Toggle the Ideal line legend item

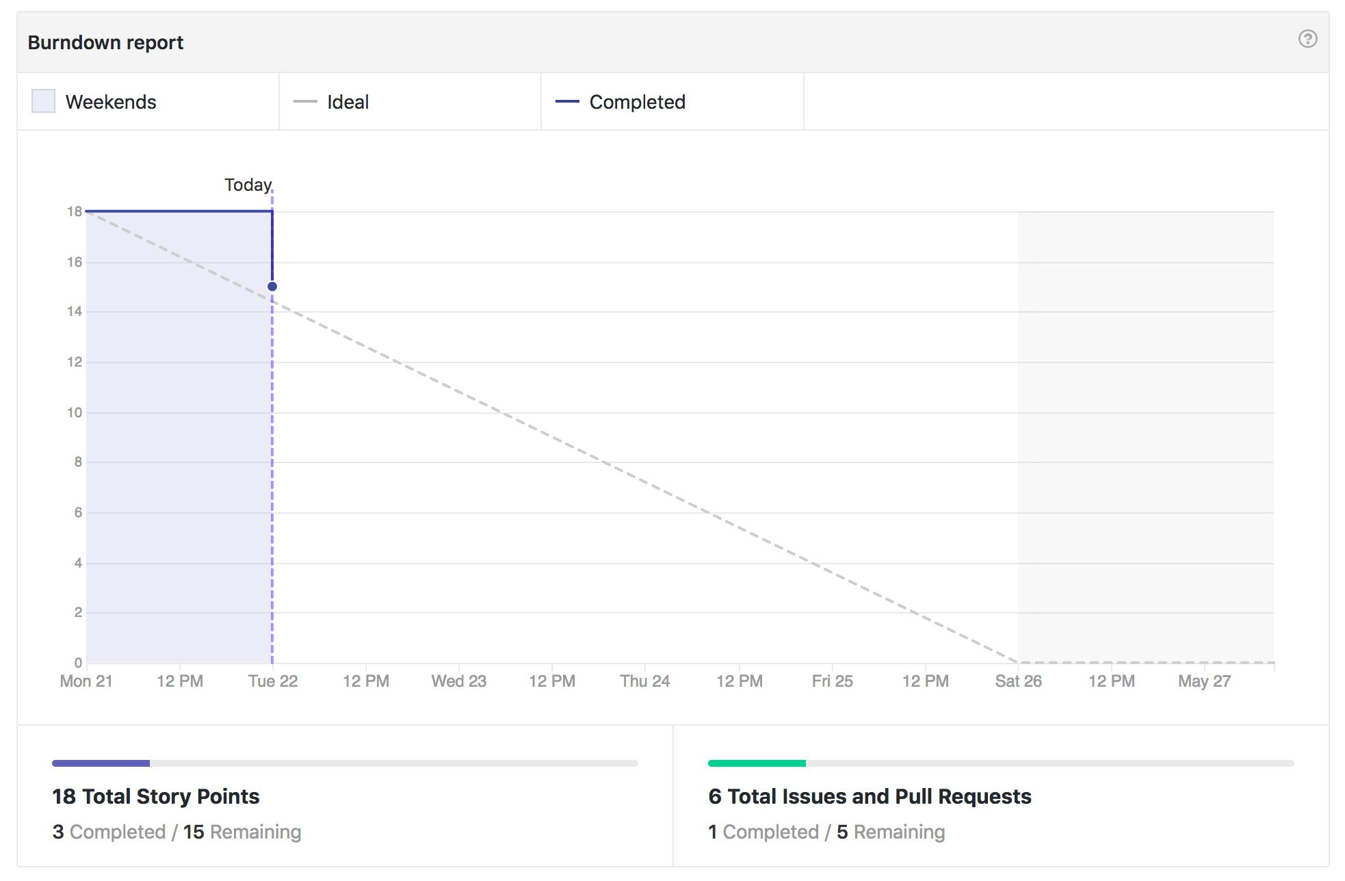[x=410, y=102]
